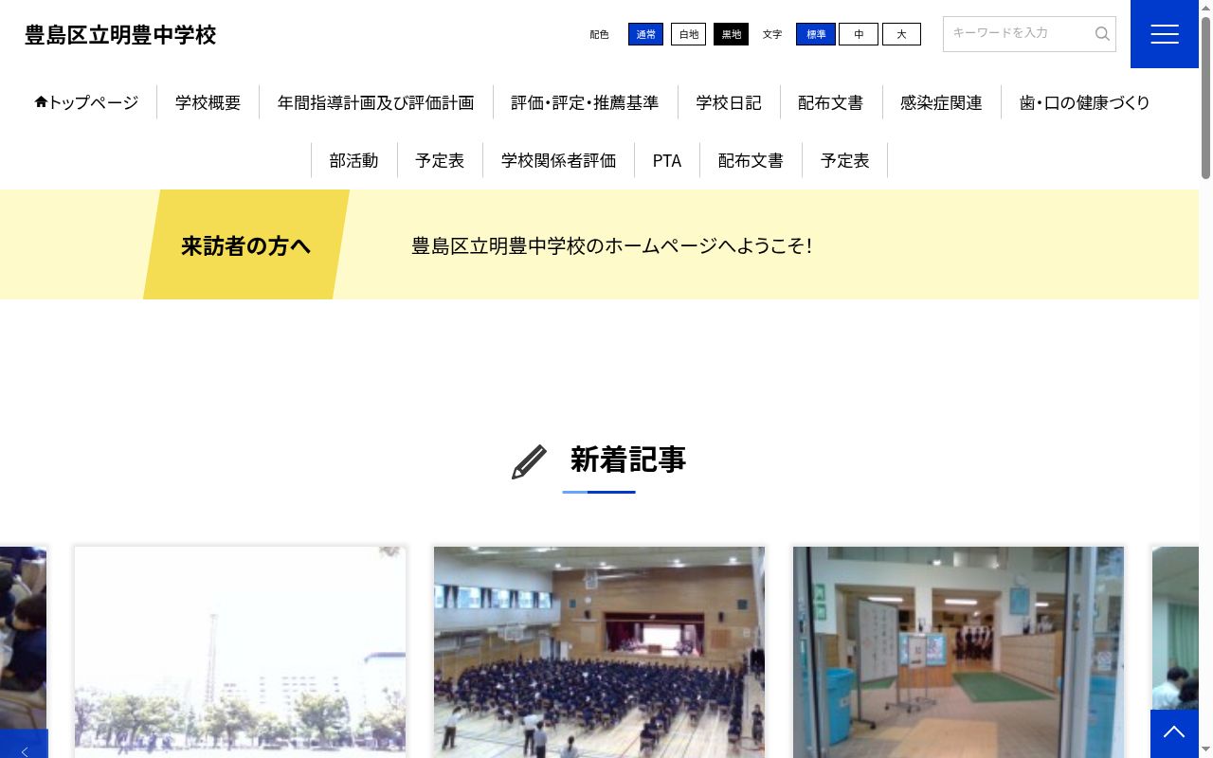1213x758 pixels.
Task: Switch color scheme to 黒地
Action: 731,34
